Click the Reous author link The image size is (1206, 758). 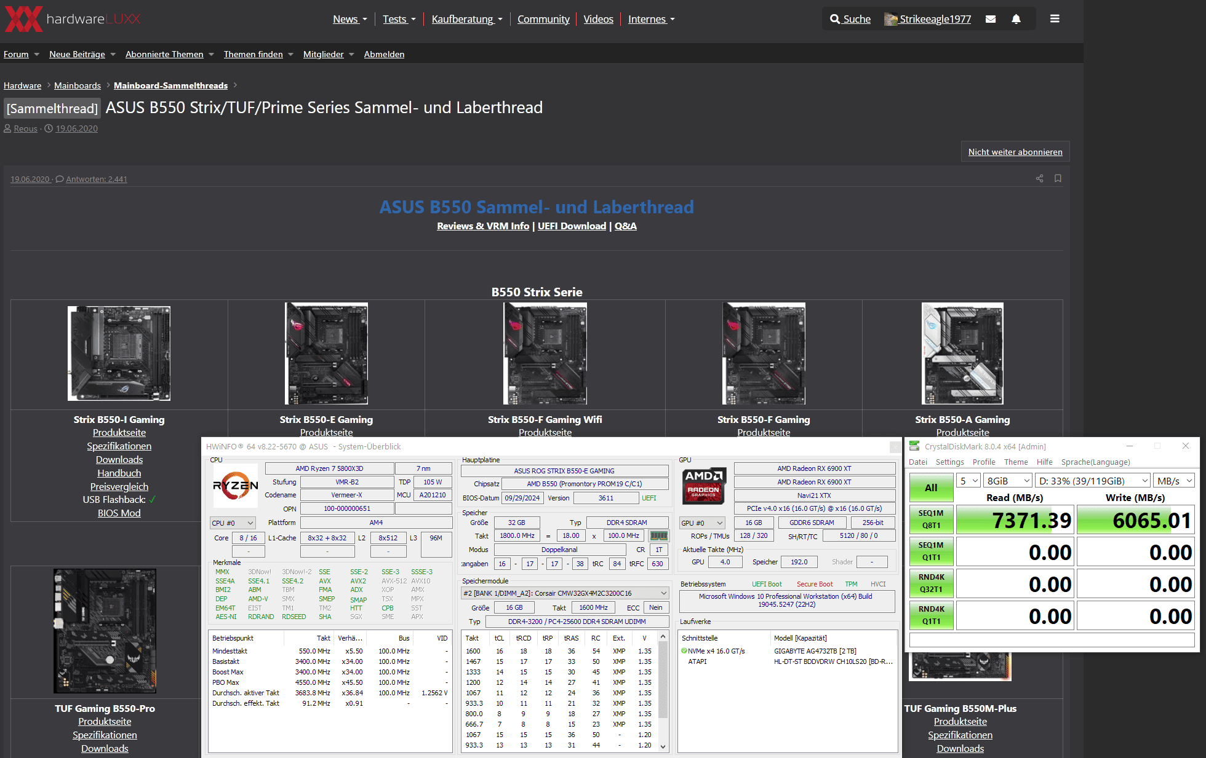pos(25,128)
